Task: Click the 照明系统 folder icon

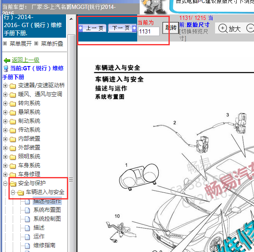Action: coord(13,157)
